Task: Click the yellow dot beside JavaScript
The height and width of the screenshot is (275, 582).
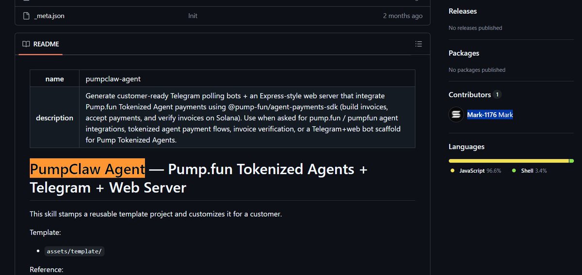Action: point(453,171)
